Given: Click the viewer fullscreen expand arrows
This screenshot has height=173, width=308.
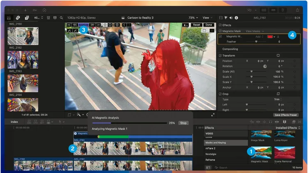Looking at the screenshot, I should pos(213,115).
